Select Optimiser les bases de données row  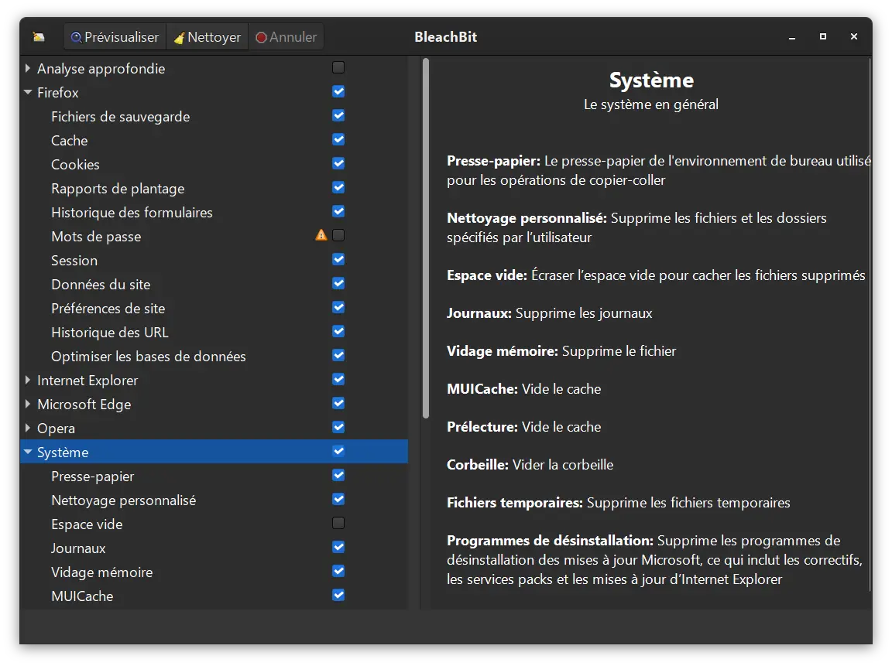coord(214,357)
